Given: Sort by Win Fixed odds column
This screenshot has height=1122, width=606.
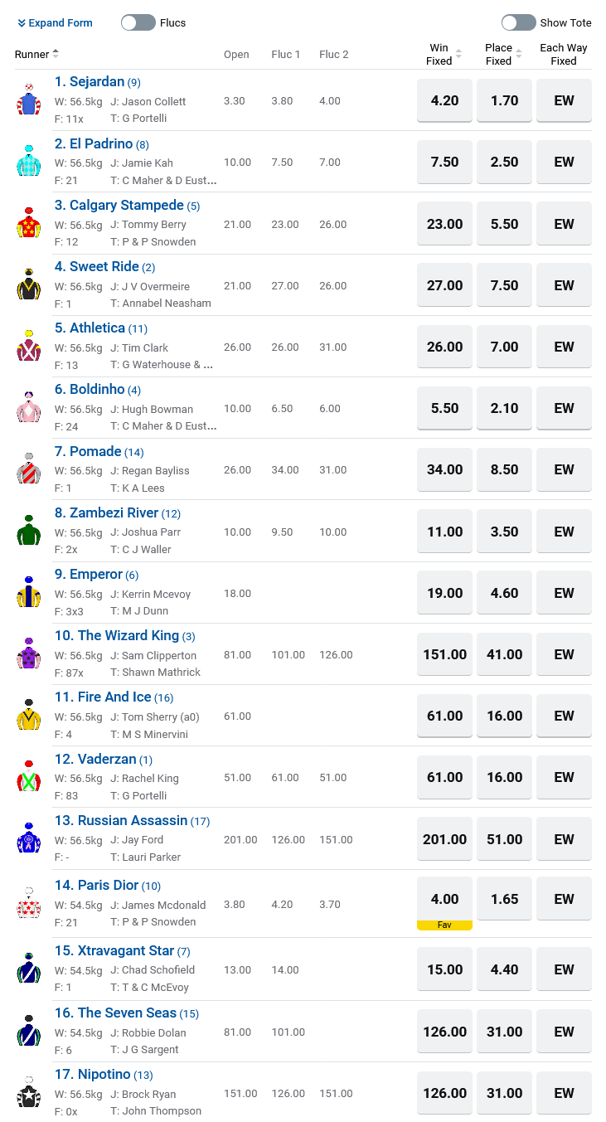Looking at the screenshot, I should [x=458, y=55].
